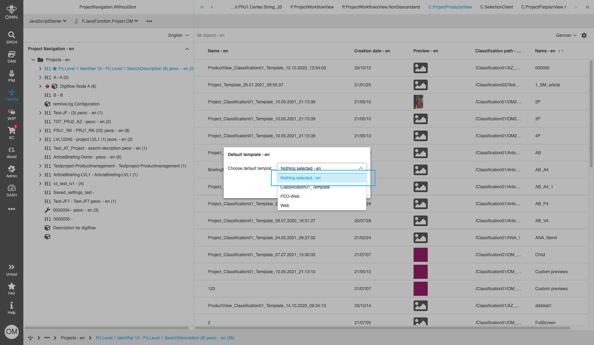The width and height of the screenshot is (594, 345).
Task: Switch to the C.SelectionClient tab
Action: (496, 7)
